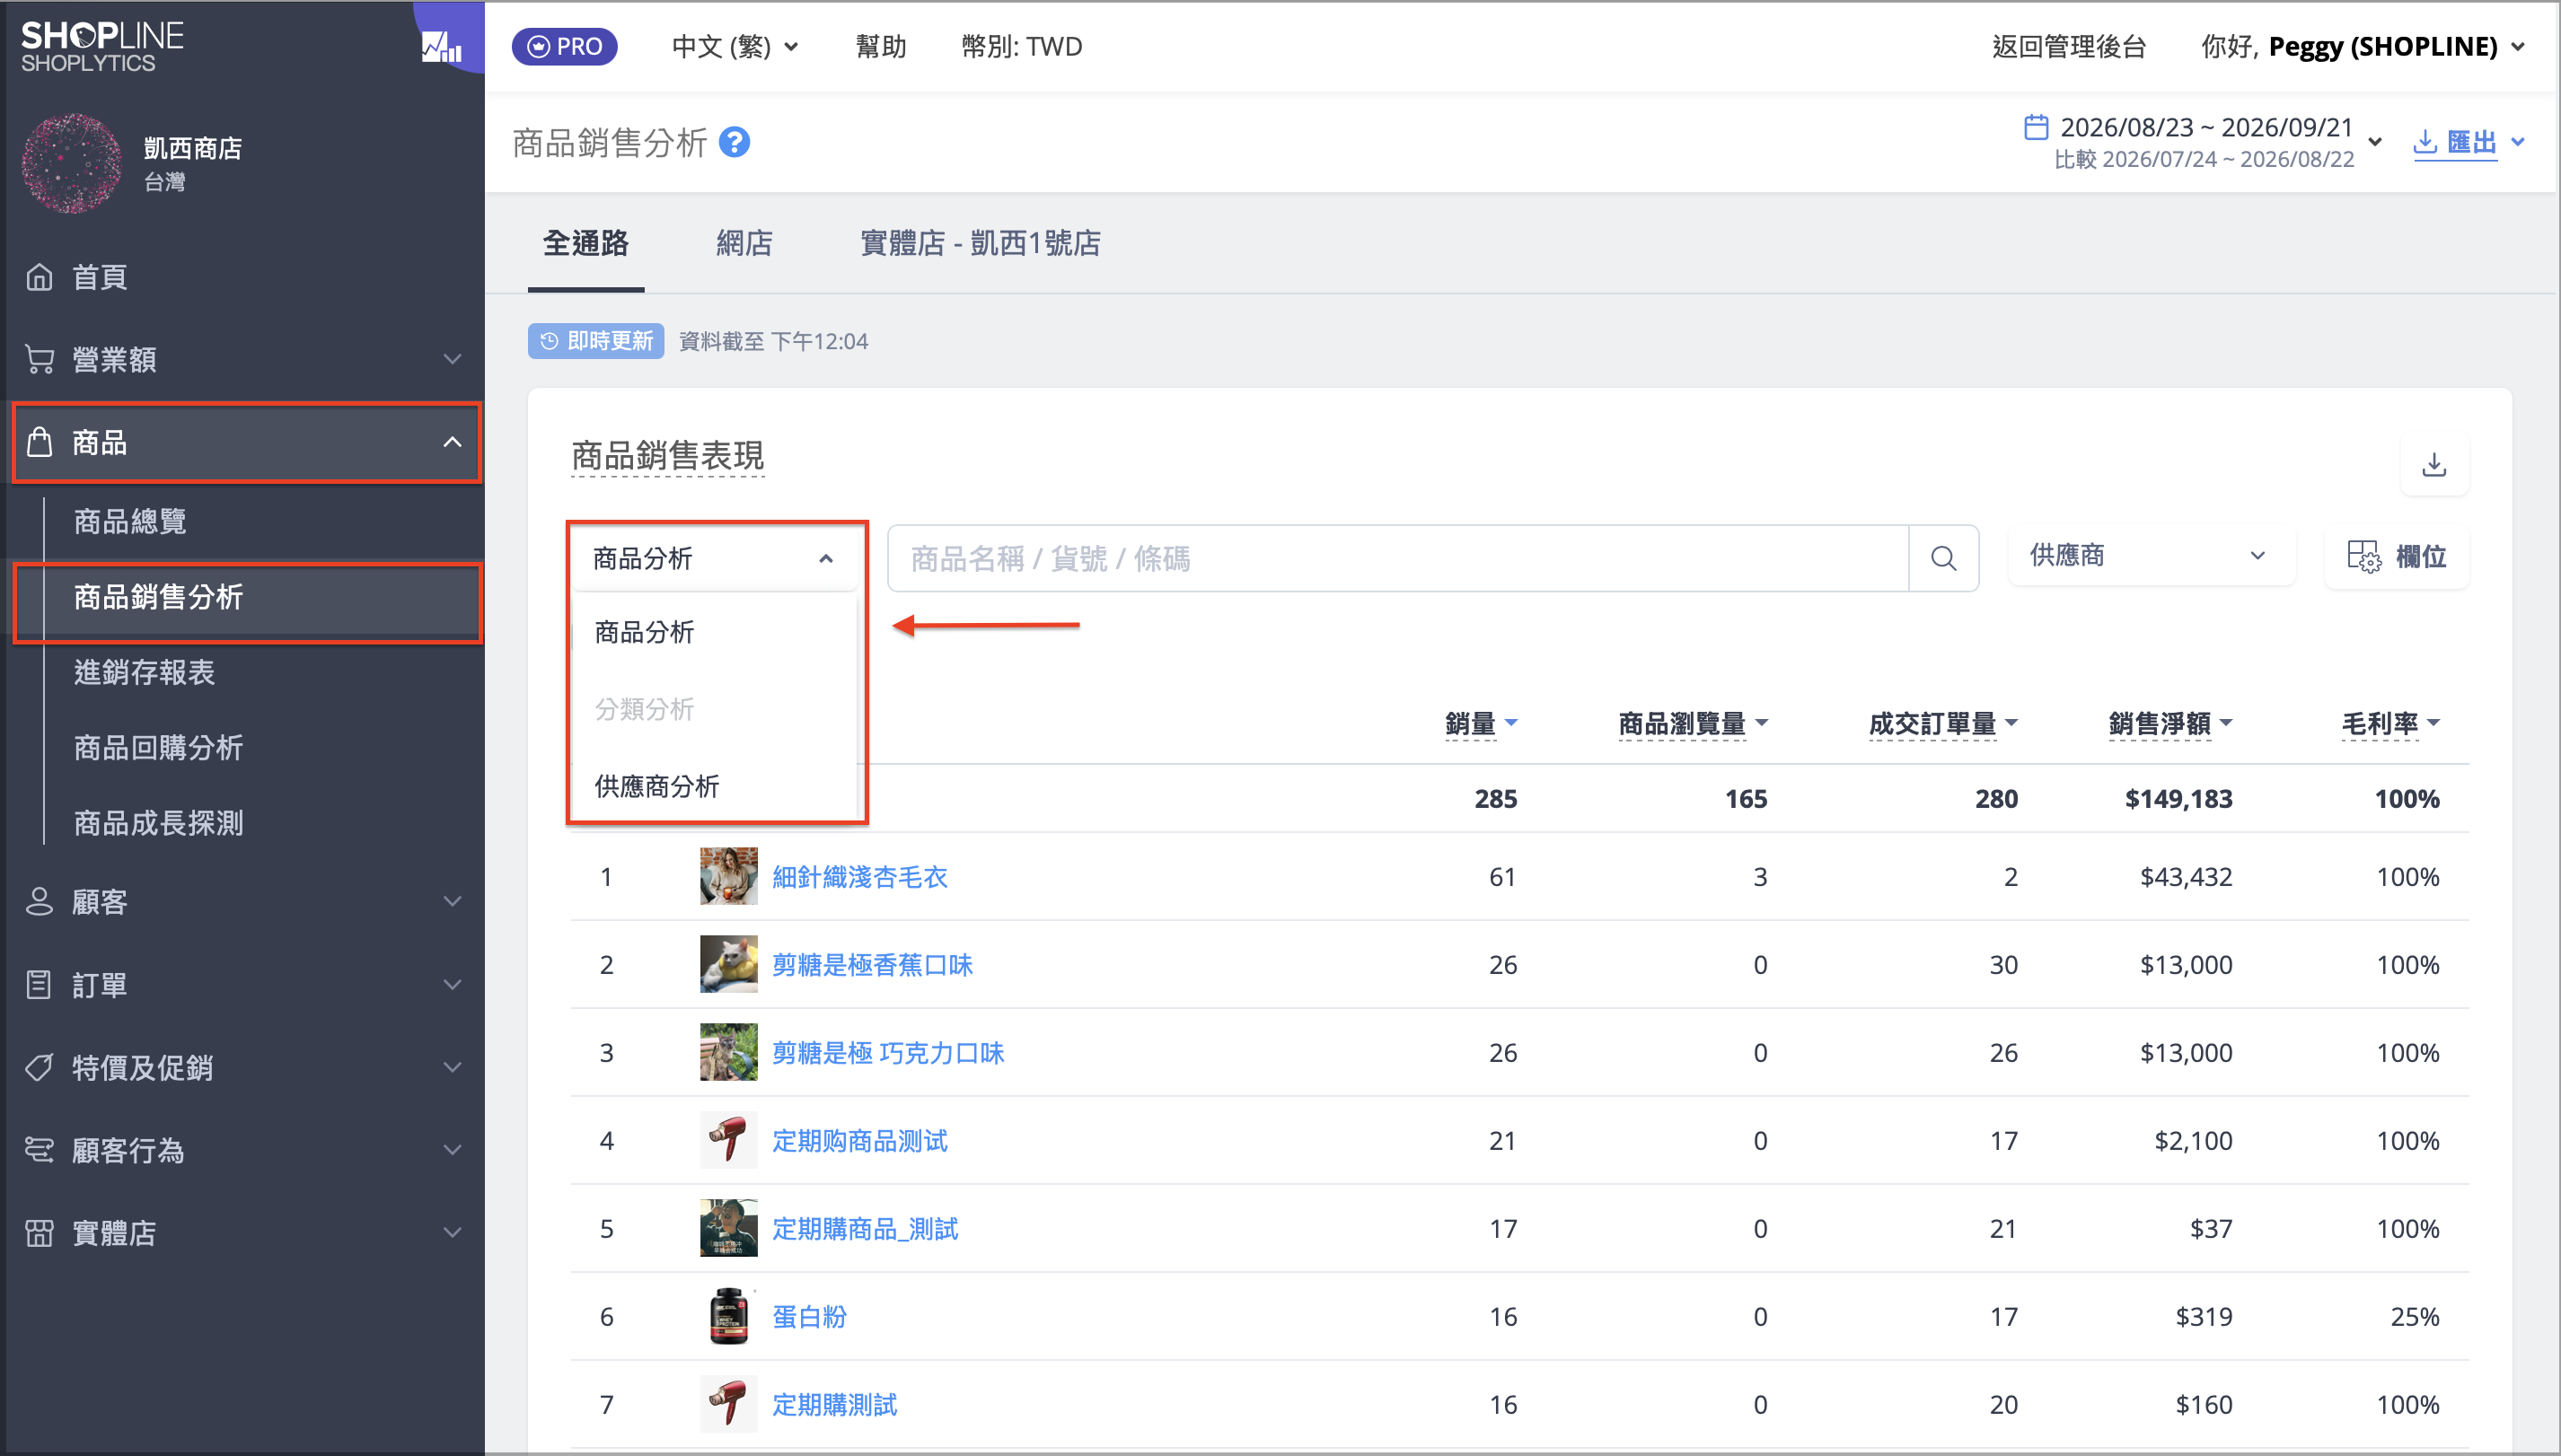Open the 供應商 filter dropdown
This screenshot has width=2561, height=1456.
2151,555
